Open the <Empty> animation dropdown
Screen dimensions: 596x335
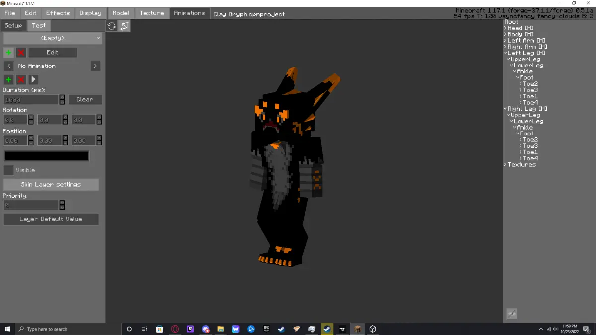53,38
